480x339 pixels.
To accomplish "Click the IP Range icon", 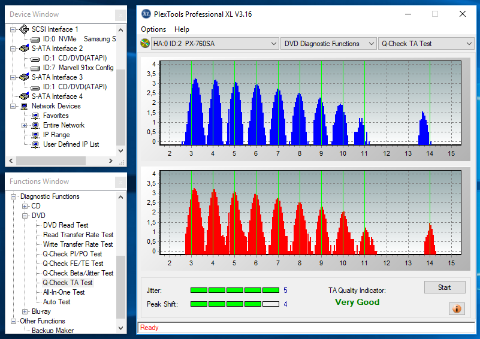I will click(x=35, y=135).
